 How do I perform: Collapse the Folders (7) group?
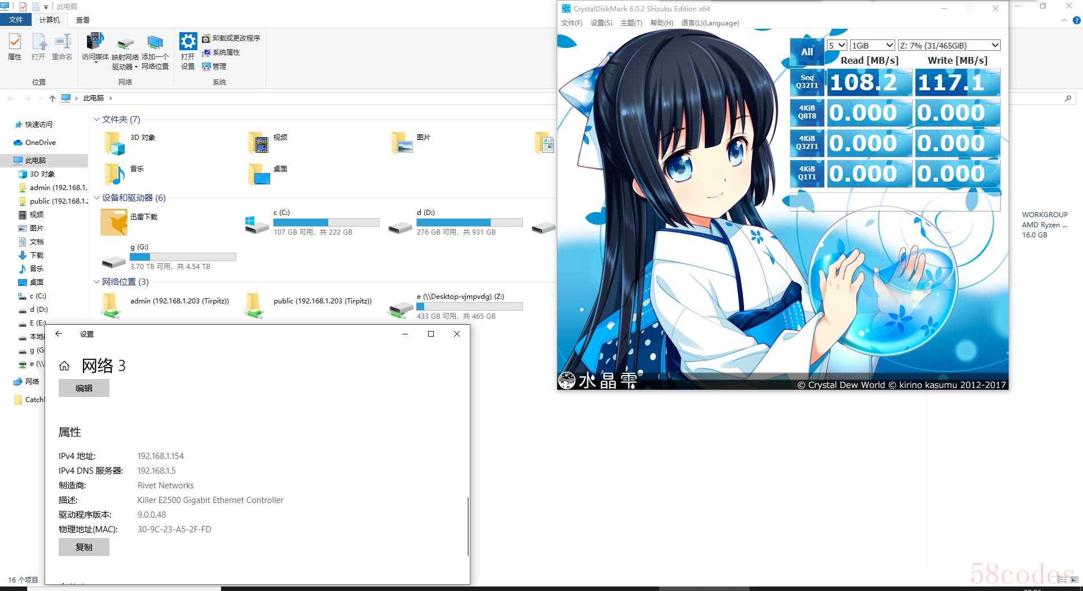(96, 120)
